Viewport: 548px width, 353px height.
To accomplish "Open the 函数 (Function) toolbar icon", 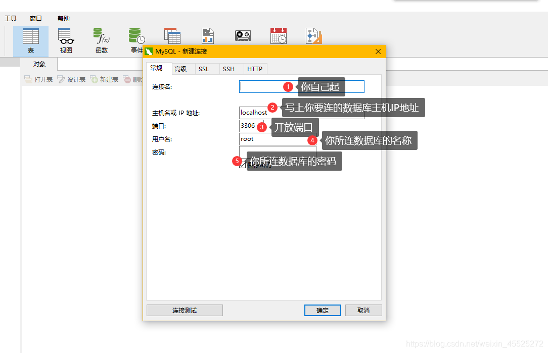I will 102,41.
